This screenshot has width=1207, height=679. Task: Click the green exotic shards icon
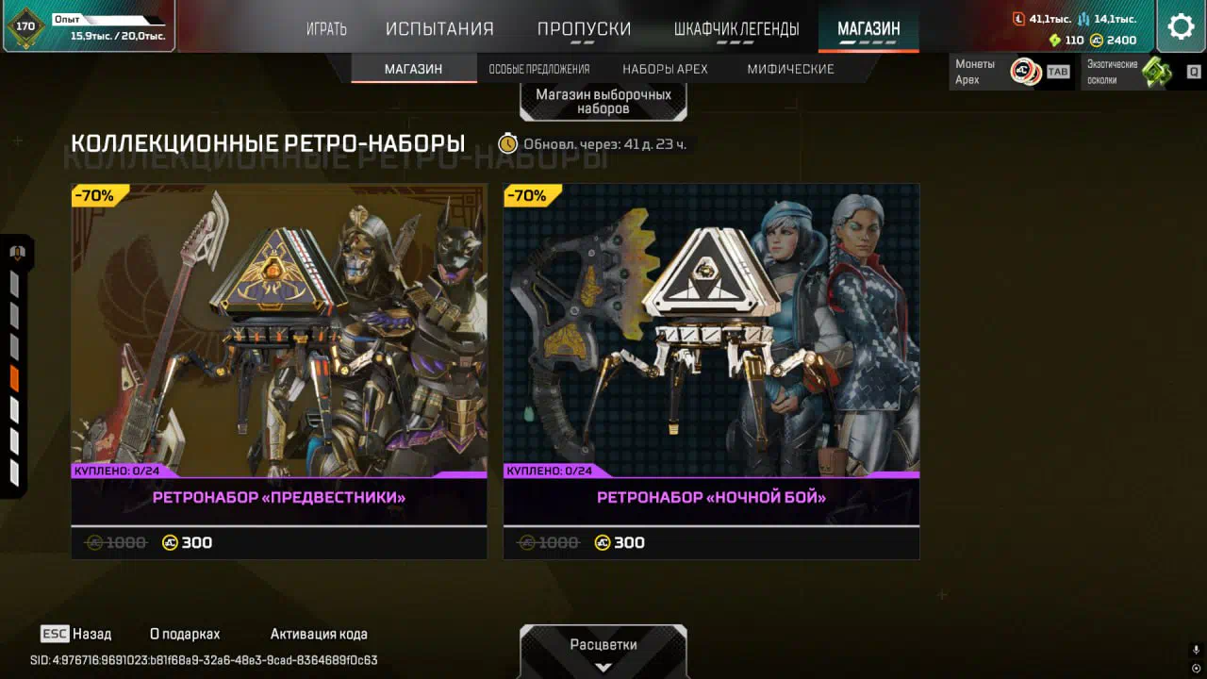tap(1156, 72)
